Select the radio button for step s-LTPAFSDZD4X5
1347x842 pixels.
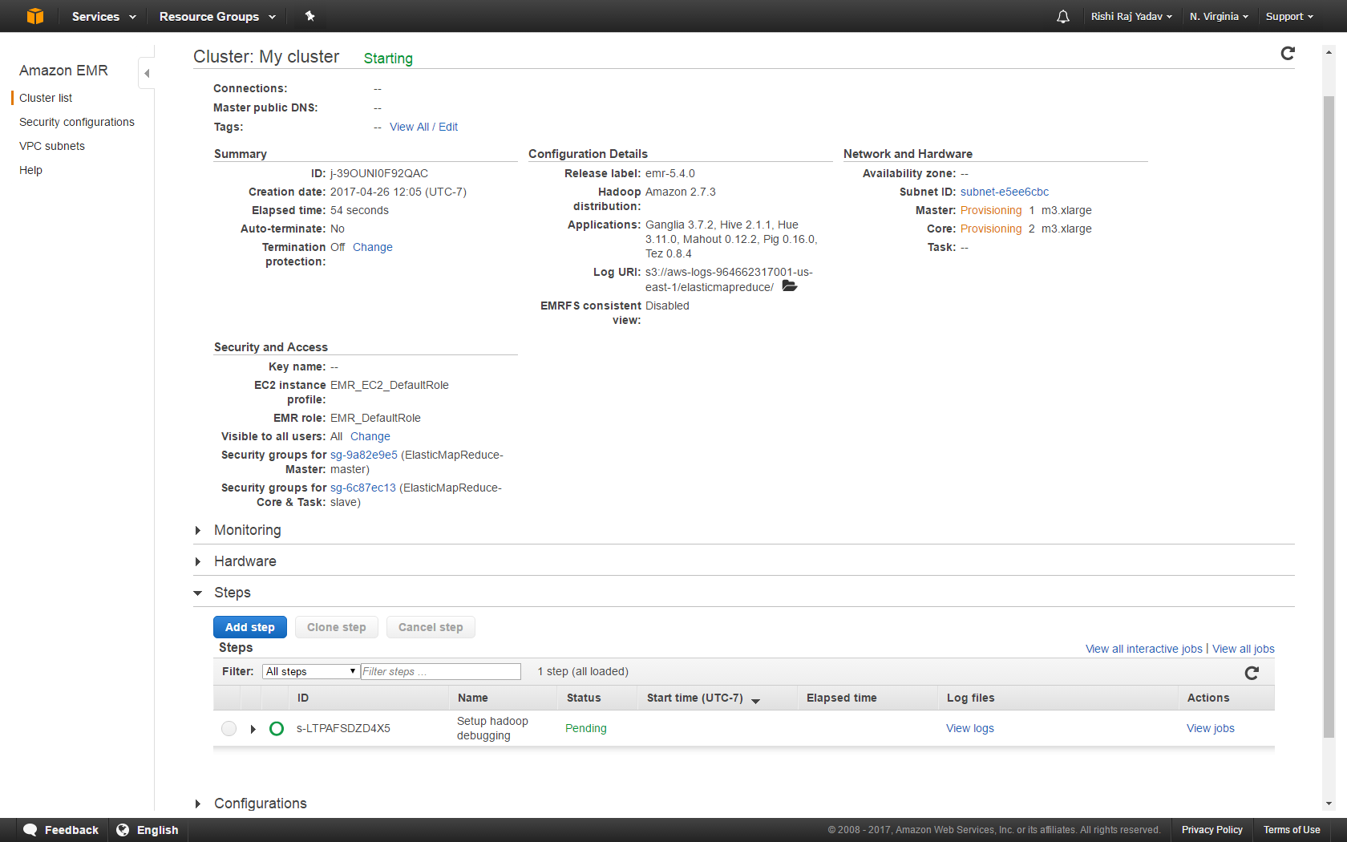point(229,728)
